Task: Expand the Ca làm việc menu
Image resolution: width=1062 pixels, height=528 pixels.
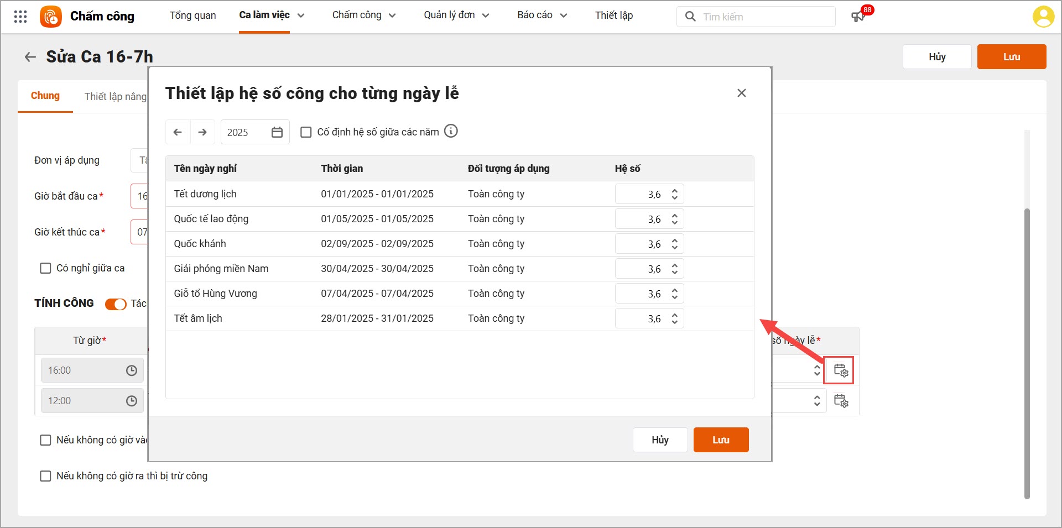Action: [272, 15]
